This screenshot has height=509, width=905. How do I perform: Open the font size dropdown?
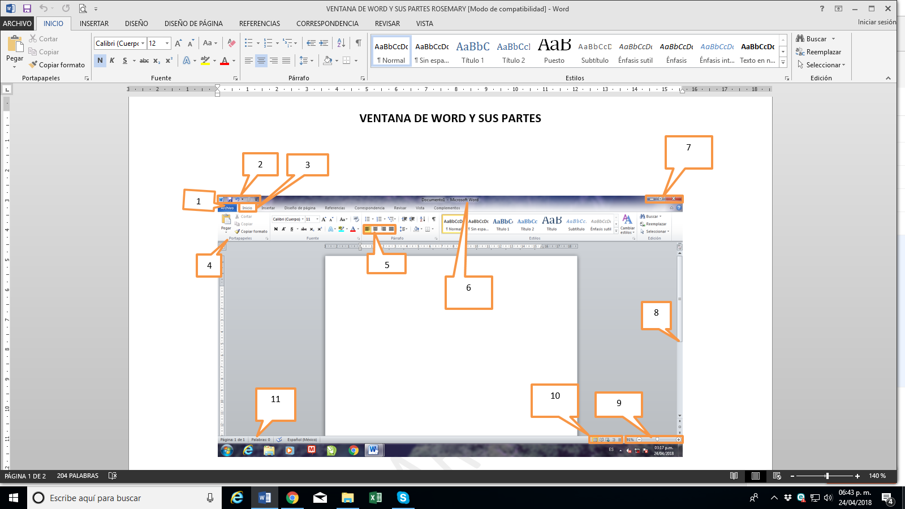[x=167, y=43]
